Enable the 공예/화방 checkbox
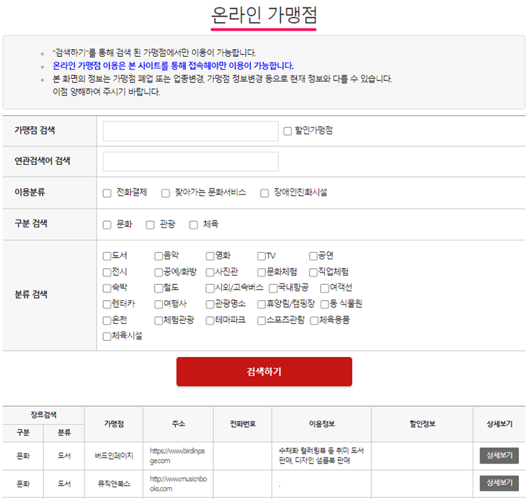 point(159,272)
